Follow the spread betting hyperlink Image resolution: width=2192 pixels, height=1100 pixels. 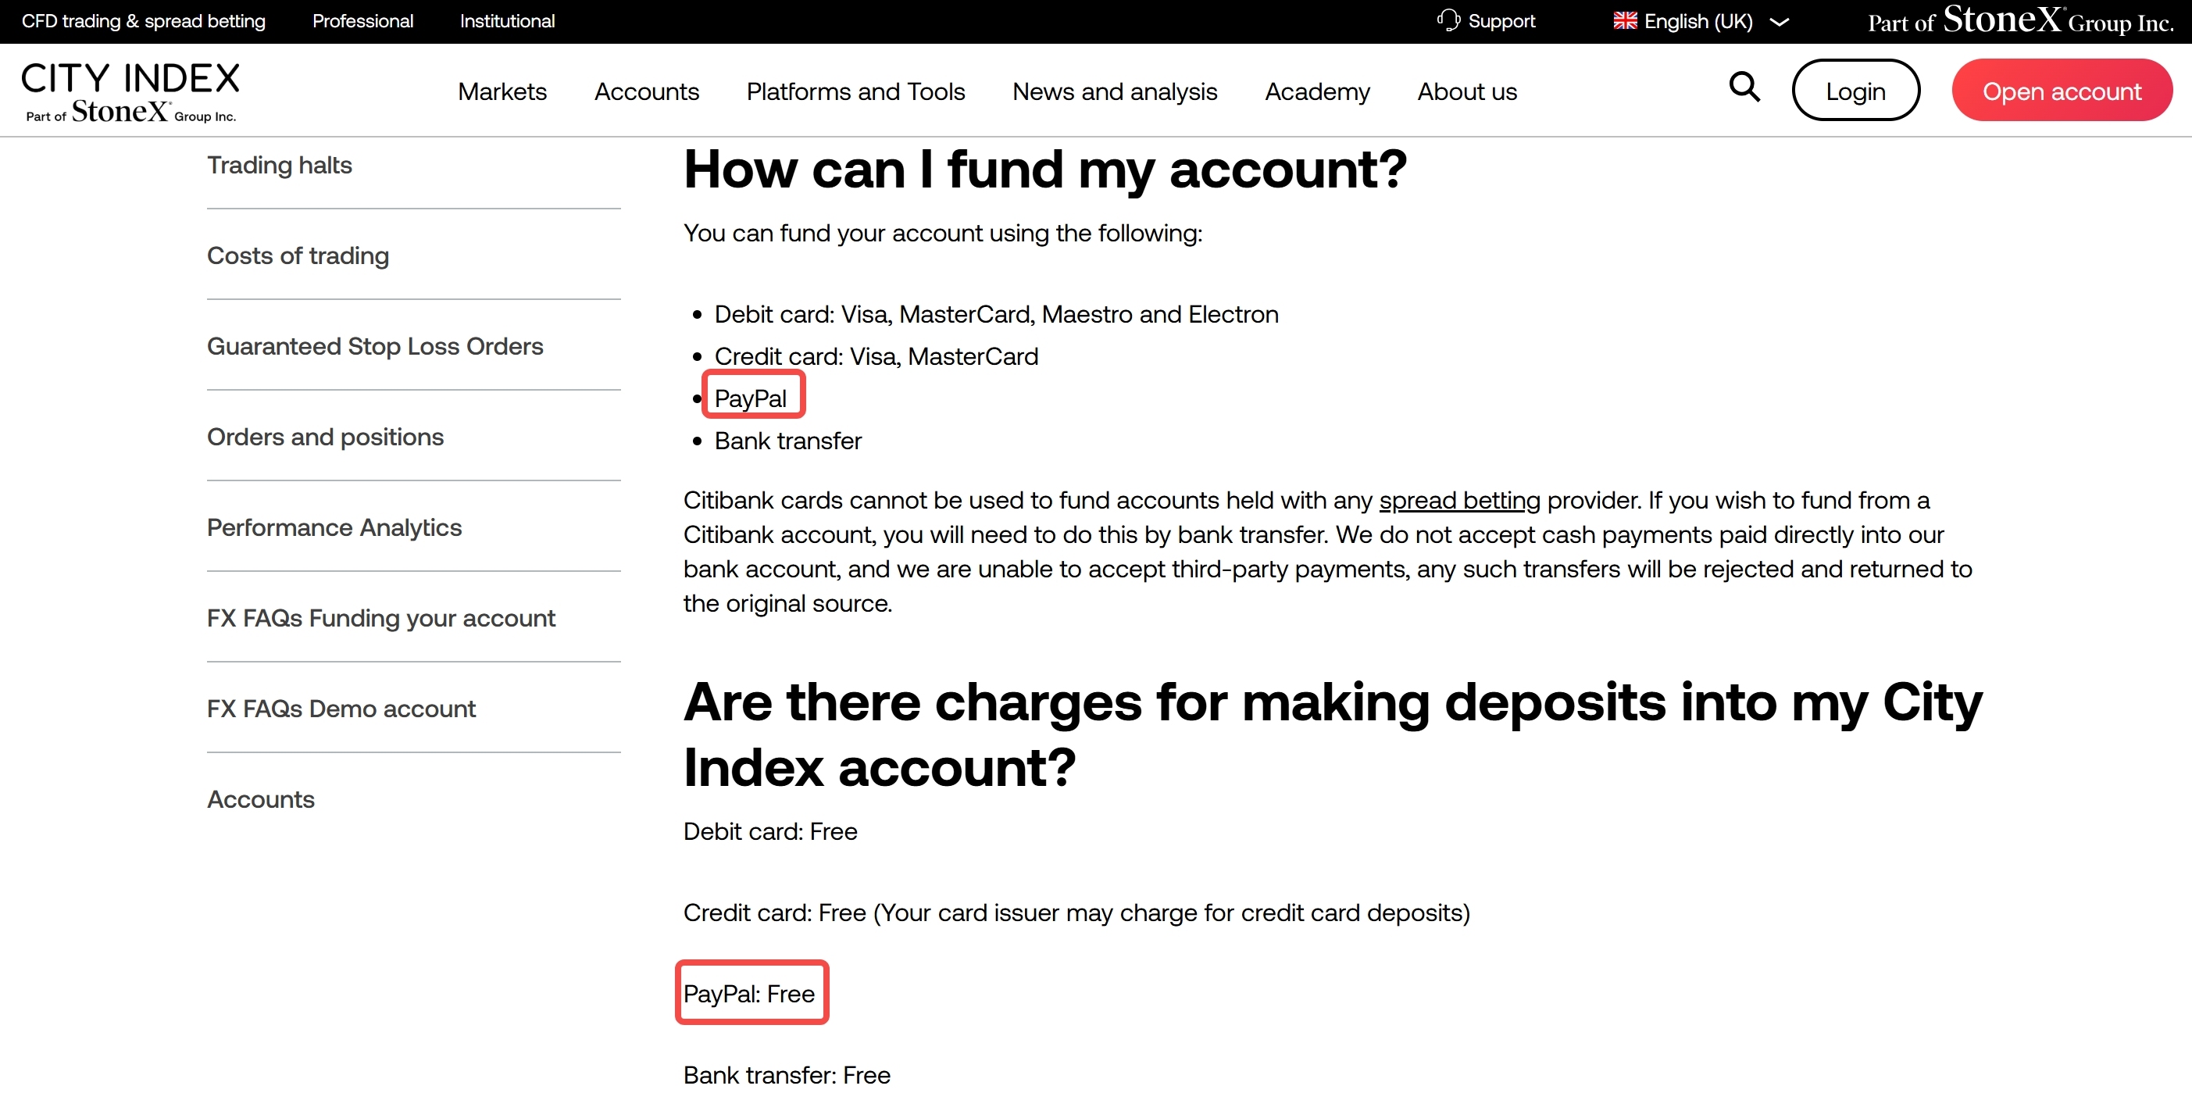1459,500
